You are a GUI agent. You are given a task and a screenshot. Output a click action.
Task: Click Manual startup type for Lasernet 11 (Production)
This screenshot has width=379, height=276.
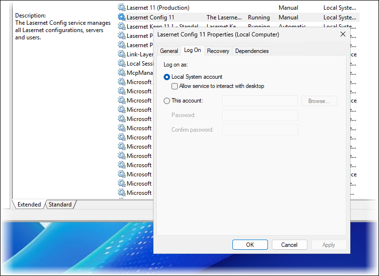click(x=288, y=8)
